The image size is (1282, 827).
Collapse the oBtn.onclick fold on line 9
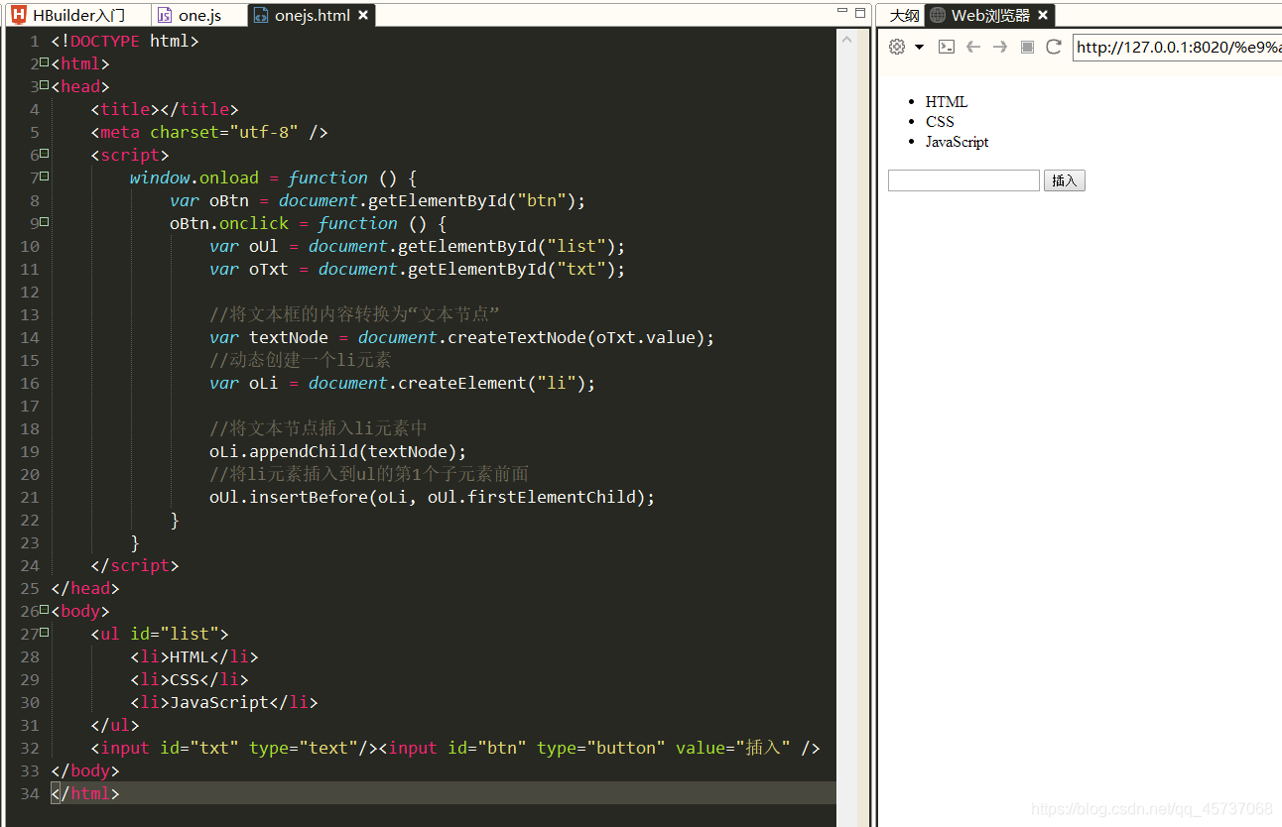pos(44,223)
